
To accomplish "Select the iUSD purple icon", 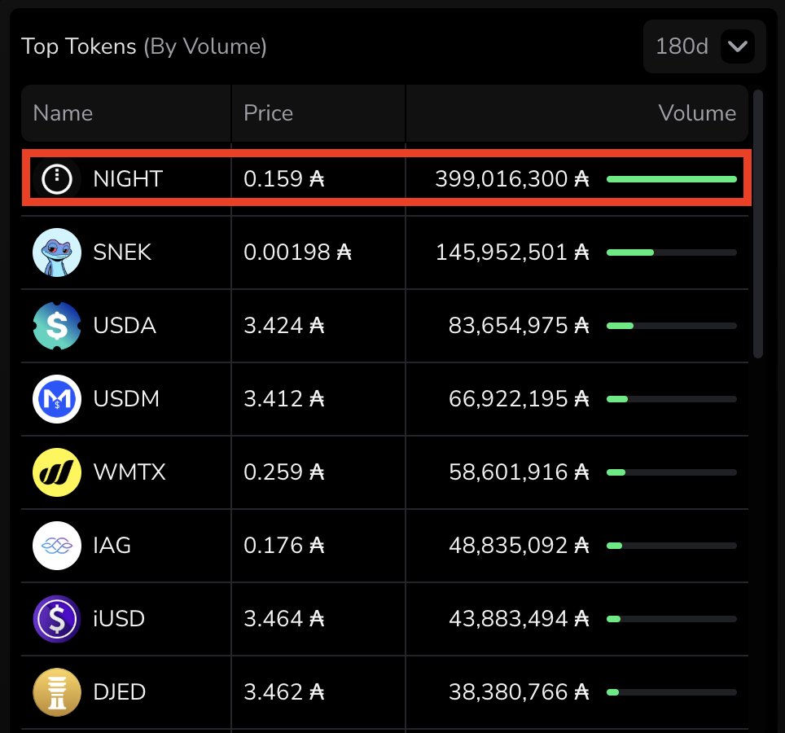I will click(x=57, y=619).
